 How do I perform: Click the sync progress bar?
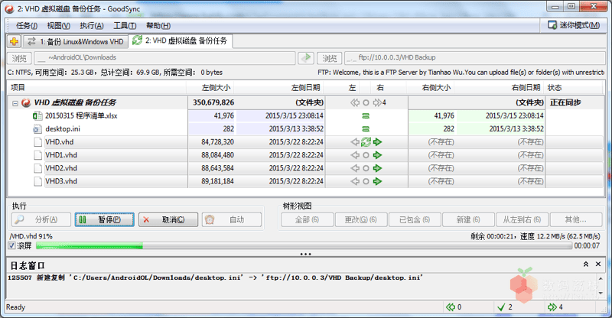point(304,245)
